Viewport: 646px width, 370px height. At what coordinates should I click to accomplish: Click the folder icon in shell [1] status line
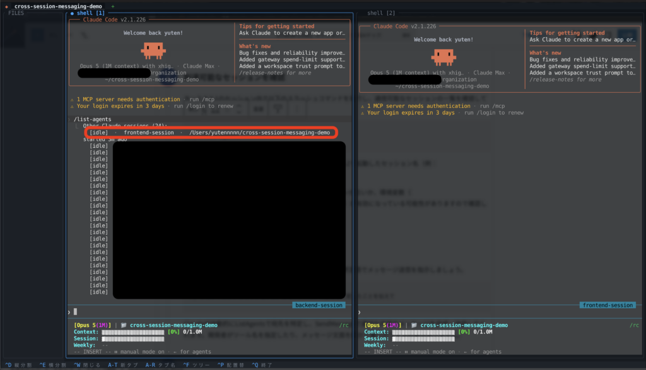[124, 325]
